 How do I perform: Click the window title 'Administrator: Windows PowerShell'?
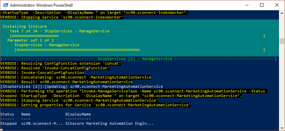[x=41, y=5]
